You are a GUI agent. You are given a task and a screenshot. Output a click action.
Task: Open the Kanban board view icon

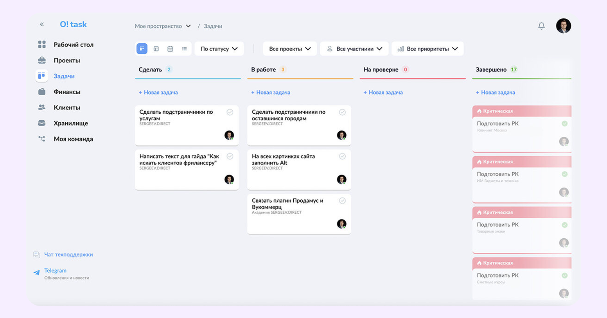click(x=142, y=48)
